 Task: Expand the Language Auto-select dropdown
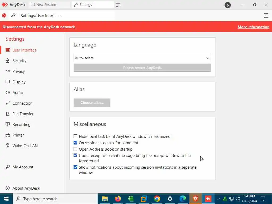tap(142, 58)
